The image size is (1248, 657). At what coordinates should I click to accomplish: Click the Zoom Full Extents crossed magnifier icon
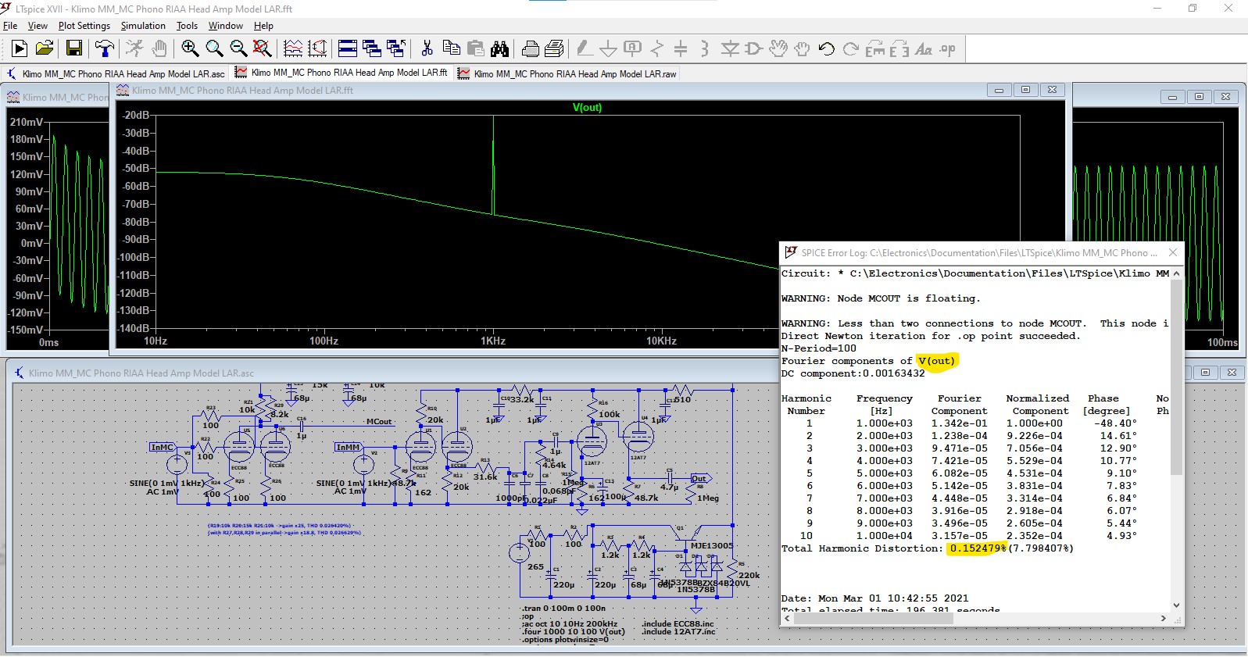(x=262, y=49)
